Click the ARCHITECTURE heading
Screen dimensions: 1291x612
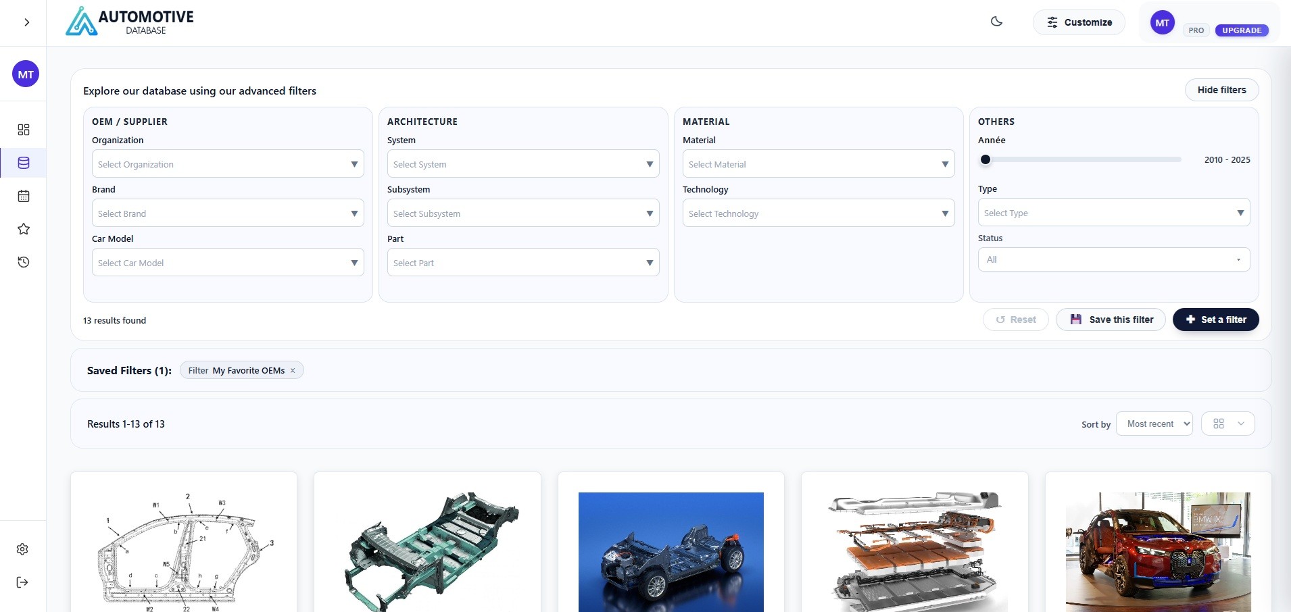(x=422, y=122)
